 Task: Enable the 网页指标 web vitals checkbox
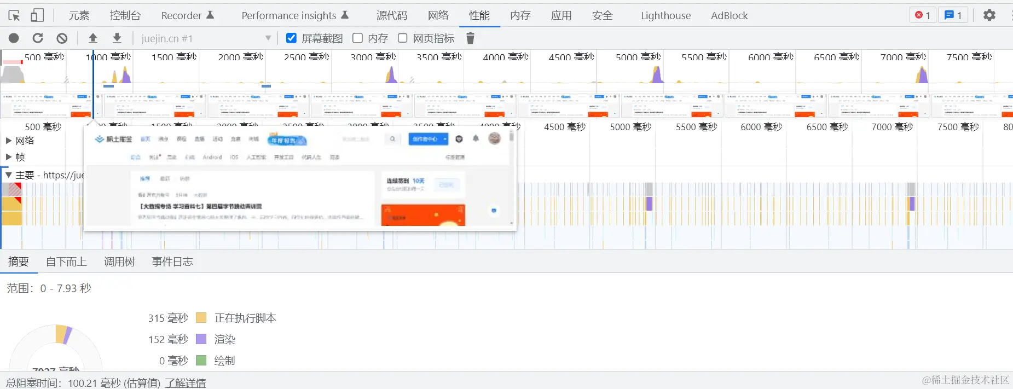[x=402, y=38]
